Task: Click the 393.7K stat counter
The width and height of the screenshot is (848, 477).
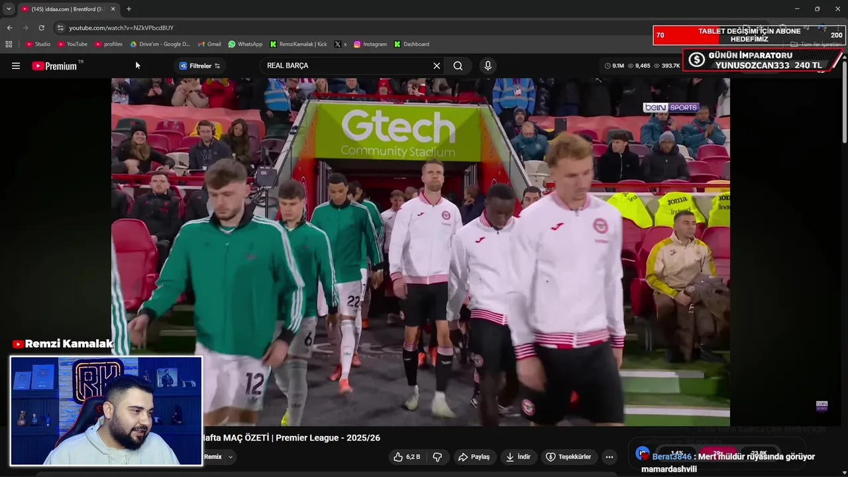Action: (x=666, y=66)
